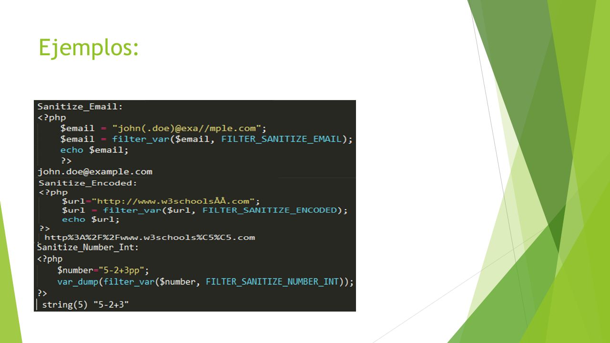Click the $number="5-2+3pp" line

click(x=103, y=271)
